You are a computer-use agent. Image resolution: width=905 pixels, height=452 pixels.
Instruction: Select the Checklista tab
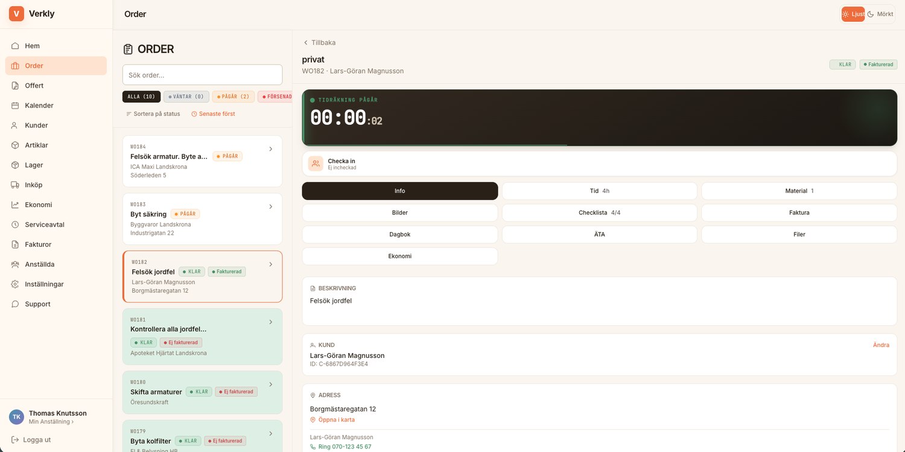[600, 212]
